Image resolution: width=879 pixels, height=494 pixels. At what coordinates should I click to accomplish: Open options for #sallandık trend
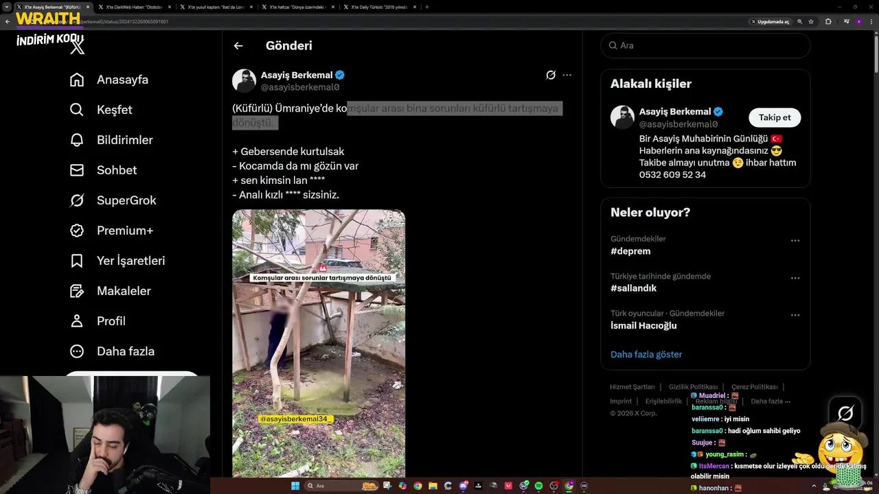pyautogui.click(x=795, y=278)
